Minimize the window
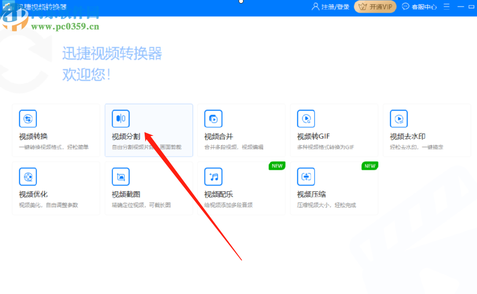 pyautogui.click(x=461, y=7)
